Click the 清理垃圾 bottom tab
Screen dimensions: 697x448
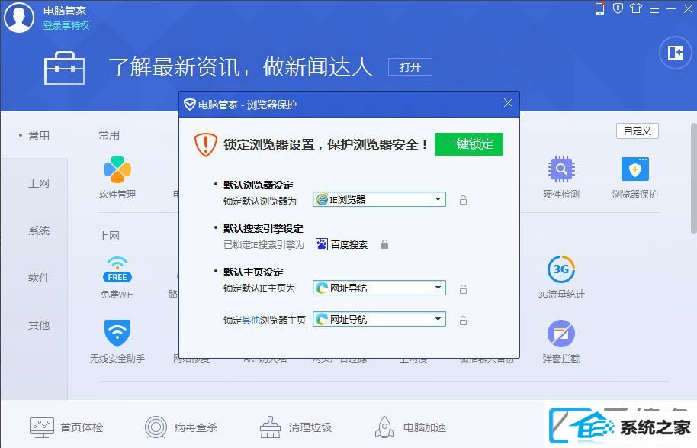click(x=296, y=427)
